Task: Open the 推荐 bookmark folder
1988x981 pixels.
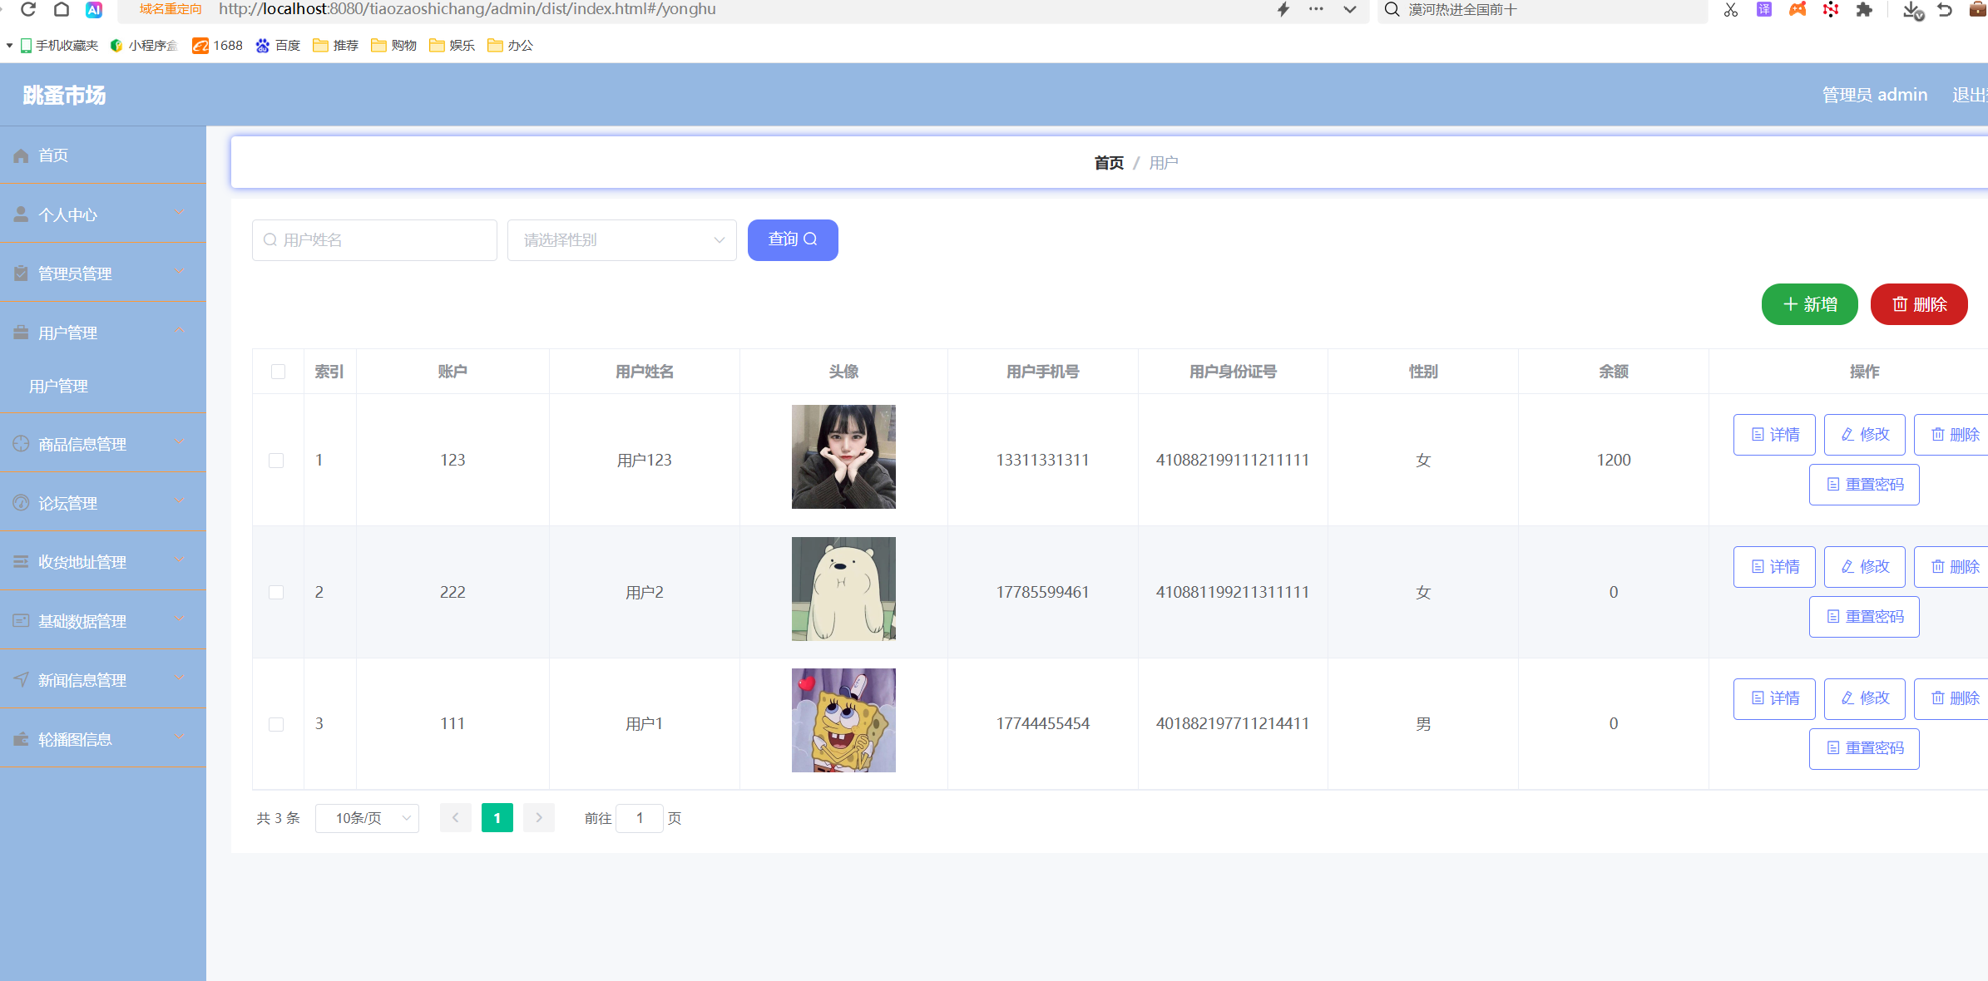Action: coord(336,45)
